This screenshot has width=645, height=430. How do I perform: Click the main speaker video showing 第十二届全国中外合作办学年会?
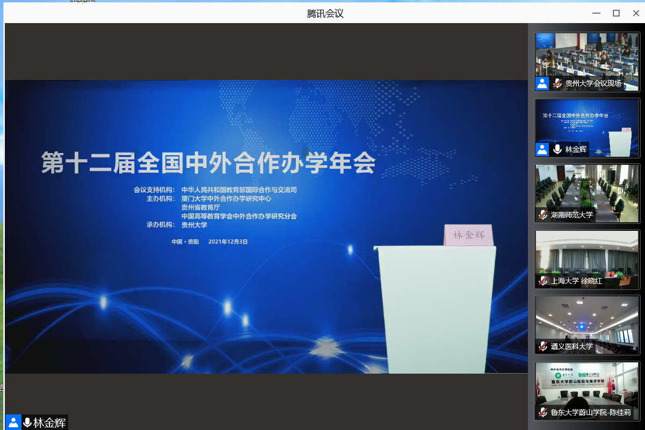tap(266, 226)
